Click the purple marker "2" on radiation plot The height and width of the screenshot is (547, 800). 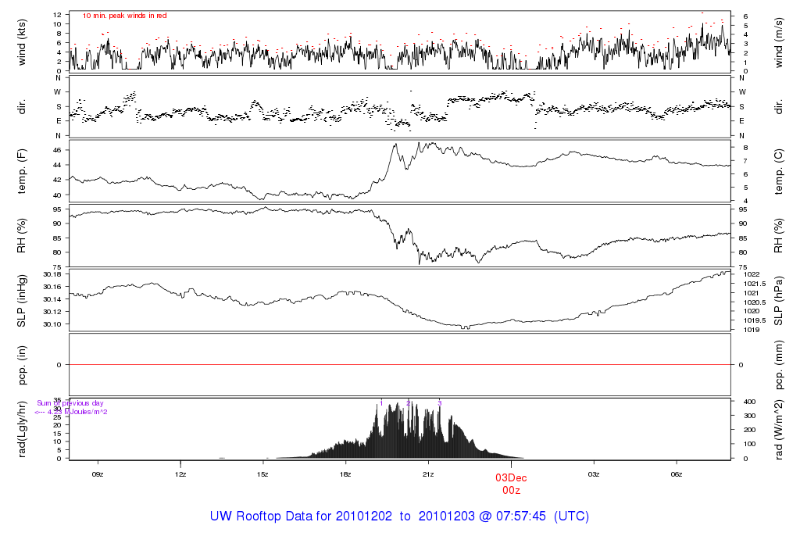coord(408,403)
